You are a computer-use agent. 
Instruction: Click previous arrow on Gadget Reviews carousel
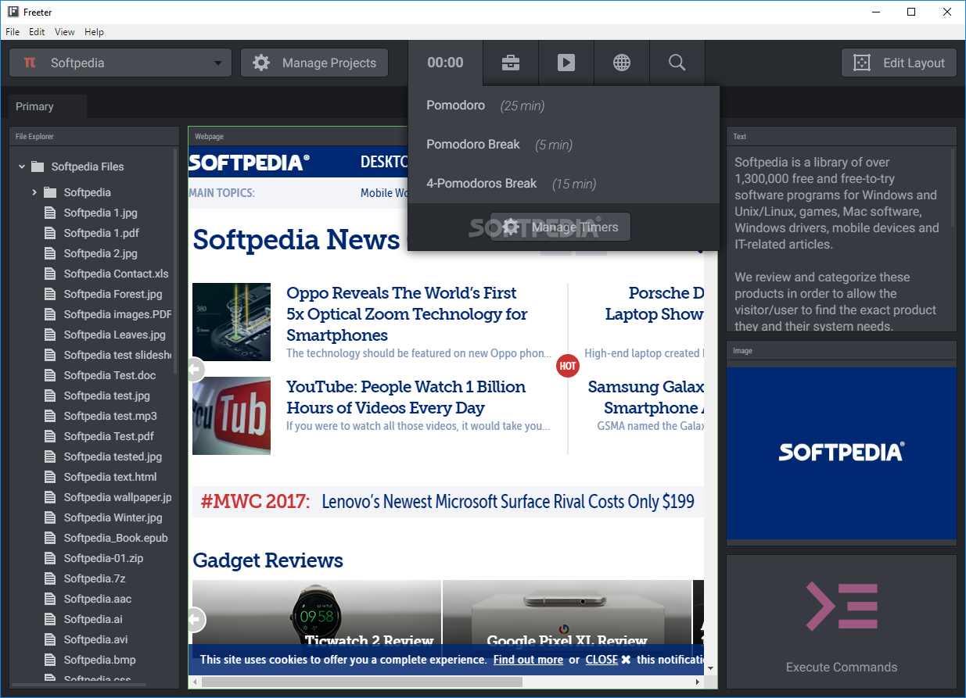[196, 620]
